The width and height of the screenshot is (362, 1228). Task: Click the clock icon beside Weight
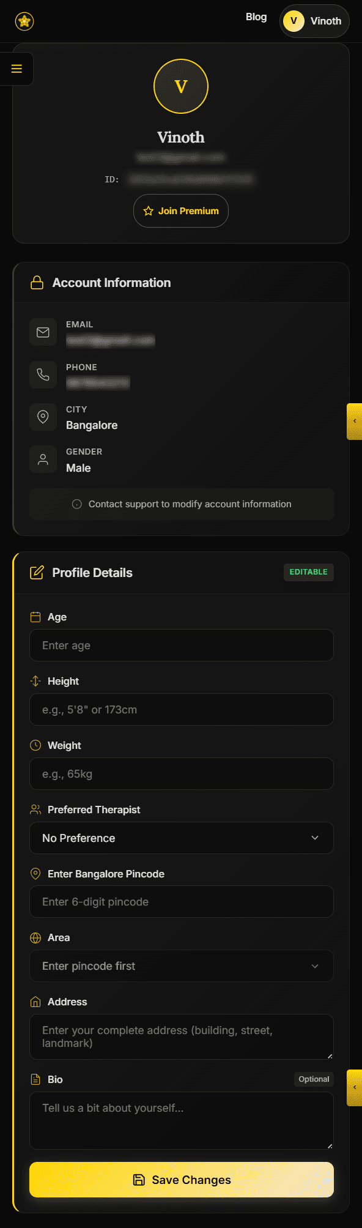click(35, 745)
